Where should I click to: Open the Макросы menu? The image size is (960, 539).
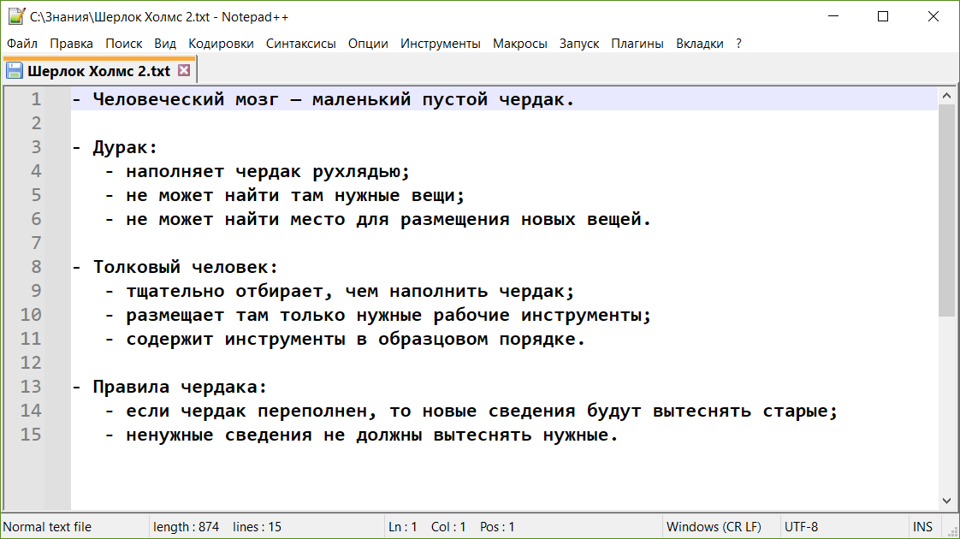click(520, 44)
